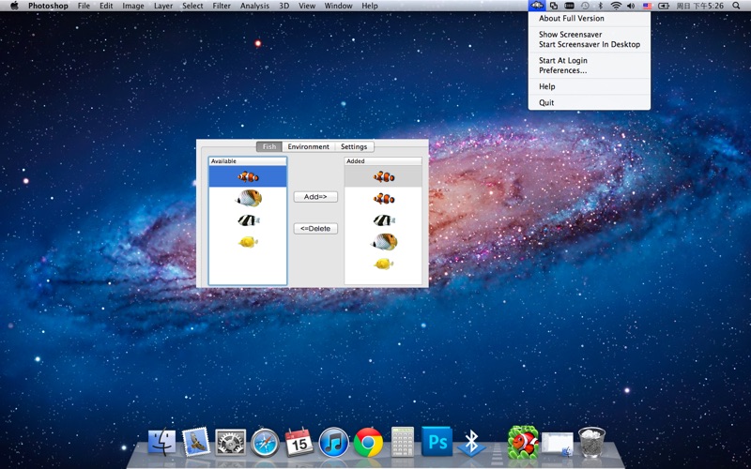Open the Calendar icon in the Dock
Screen dimensions: 751x469
[299, 441]
